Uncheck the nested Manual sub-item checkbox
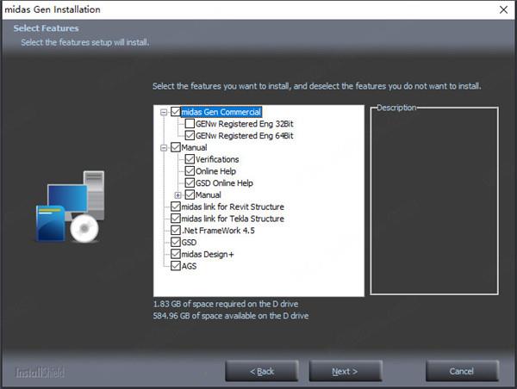Viewport: 517px width, 389px height. pos(190,194)
